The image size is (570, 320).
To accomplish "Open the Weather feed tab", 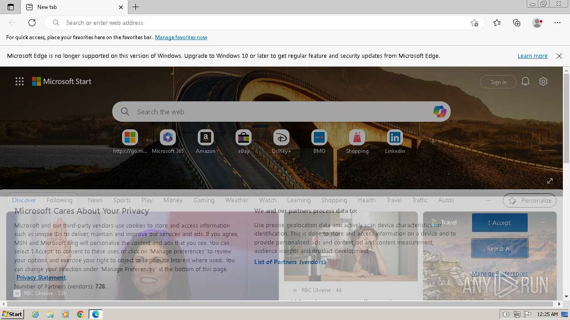I will (237, 200).
